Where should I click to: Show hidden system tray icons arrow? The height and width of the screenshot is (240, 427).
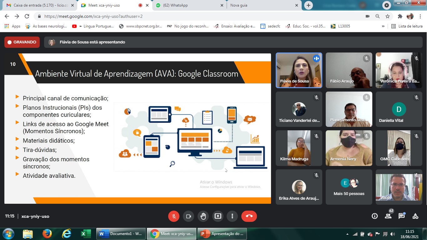pos(348,234)
